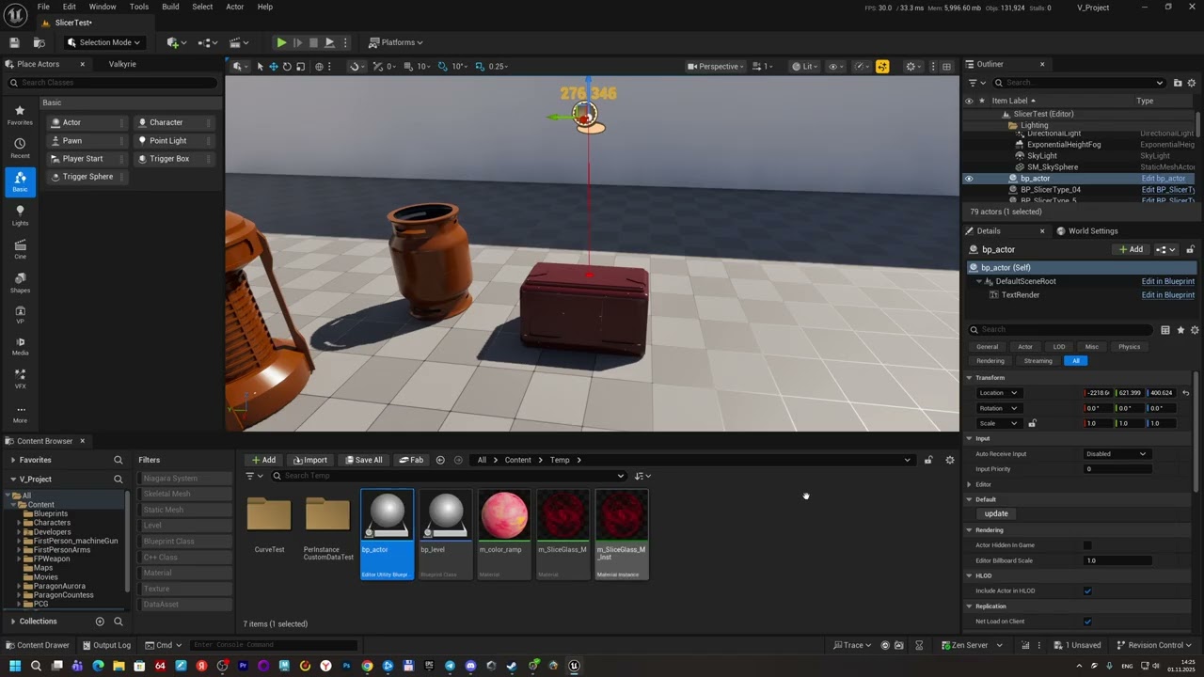Viewport: 1204px width, 677px height.
Task: Reset Location to default arrow
Action: coord(1185,393)
